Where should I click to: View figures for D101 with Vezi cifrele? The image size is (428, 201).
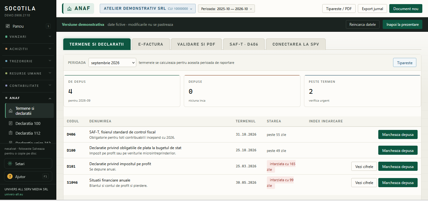pyautogui.click(x=364, y=166)
